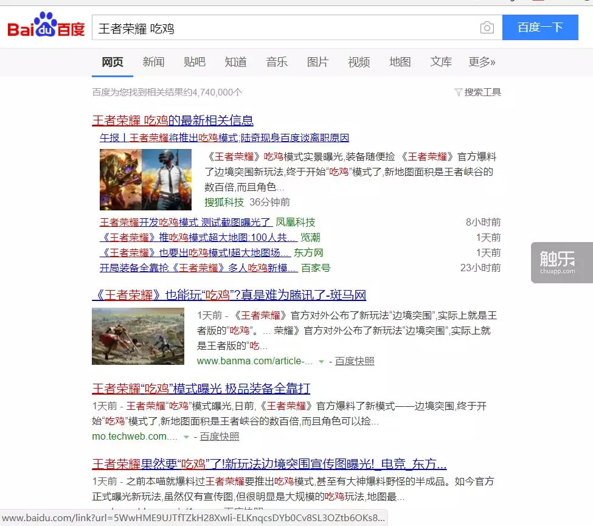Click the 36分钟前 timestamp
The image size is (593, 526).
(x=269, y=202)
